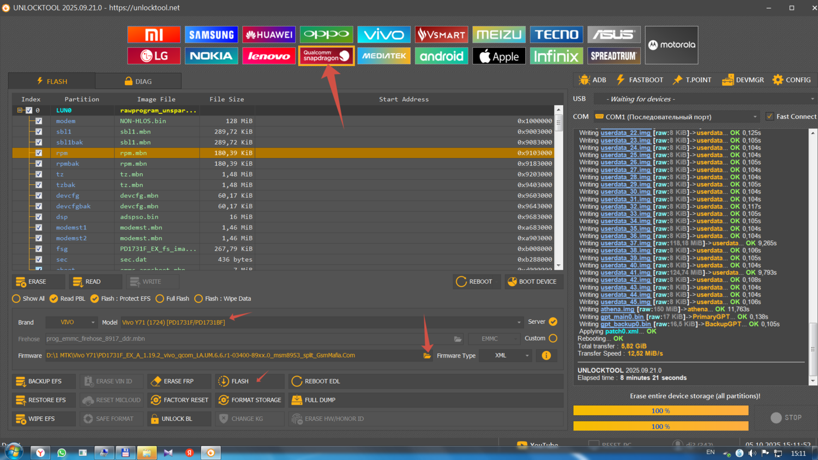Open Yandex browser from the taskbar
Screen dimensions: 818x460
click(40, 452)
